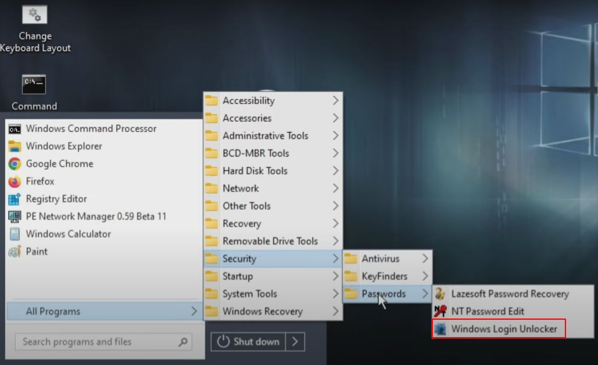Launch Firefox browser

(40, 181)
